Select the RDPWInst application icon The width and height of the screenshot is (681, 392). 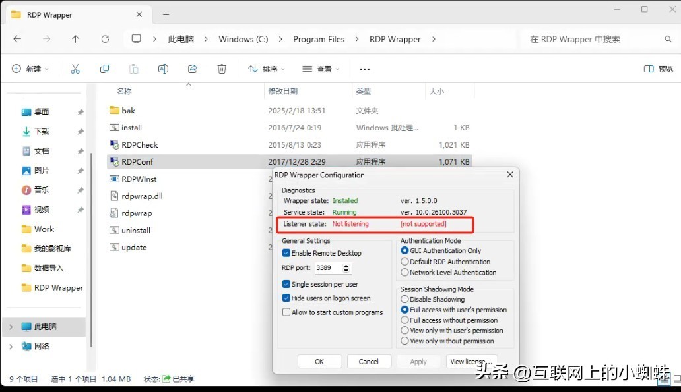(x=114, y=179)
